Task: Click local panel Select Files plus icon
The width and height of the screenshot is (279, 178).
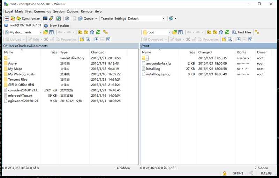Action: 97,39
